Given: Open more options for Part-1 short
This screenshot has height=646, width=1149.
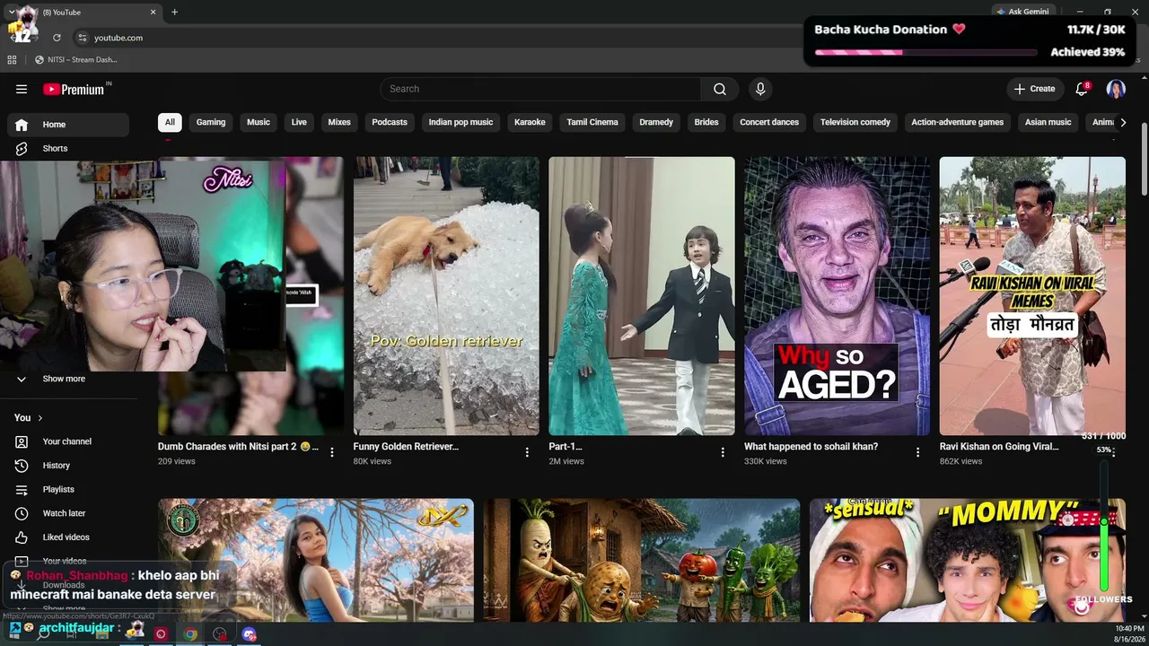Looking at the screenshot, I should [x=723, y=452].
